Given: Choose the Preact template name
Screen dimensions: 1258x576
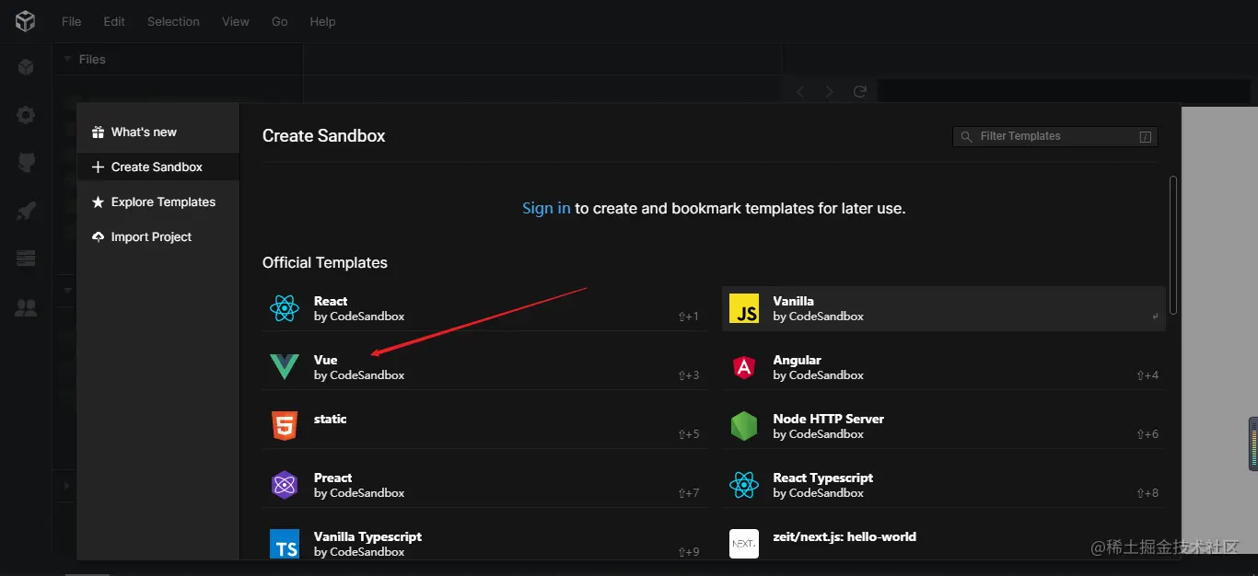Looking at the screenshot, I should [x=333, y=478].
